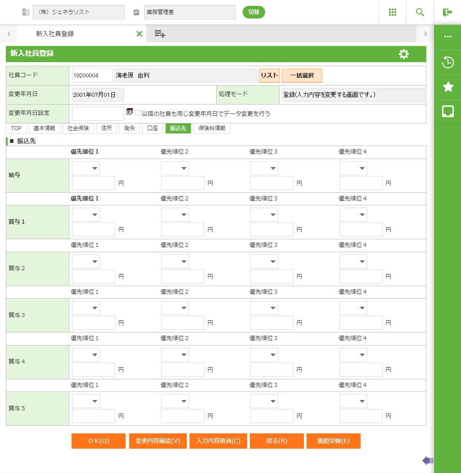The width and height of the screenshot is (461, 473).
Task: Click the 一括選択 button
Action: point(302,76)
